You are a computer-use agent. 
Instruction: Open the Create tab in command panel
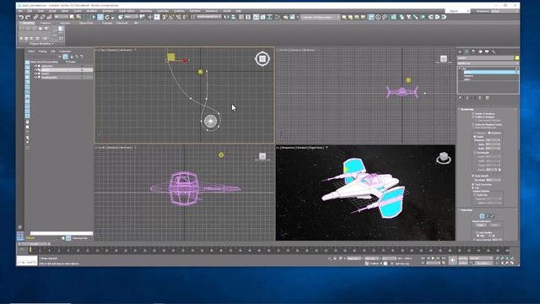coord(460,52)
